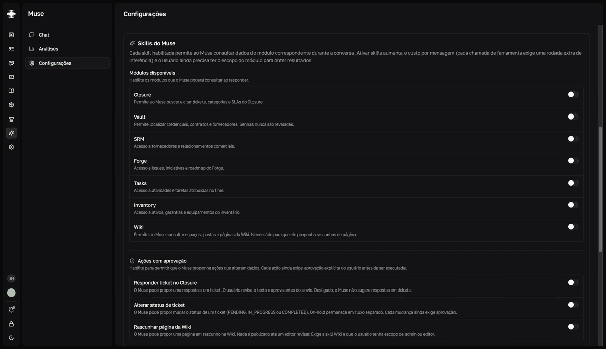The image size is (606, 349).
Task: Click the JH user avatar
Action: tap(11, 278)
